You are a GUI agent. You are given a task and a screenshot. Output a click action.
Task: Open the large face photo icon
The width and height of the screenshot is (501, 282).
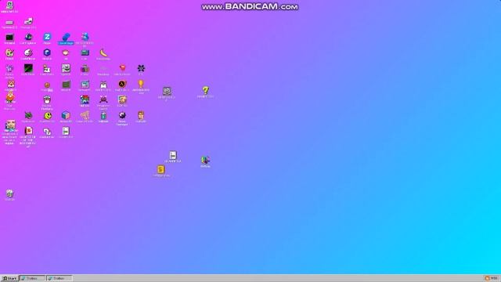10,126
